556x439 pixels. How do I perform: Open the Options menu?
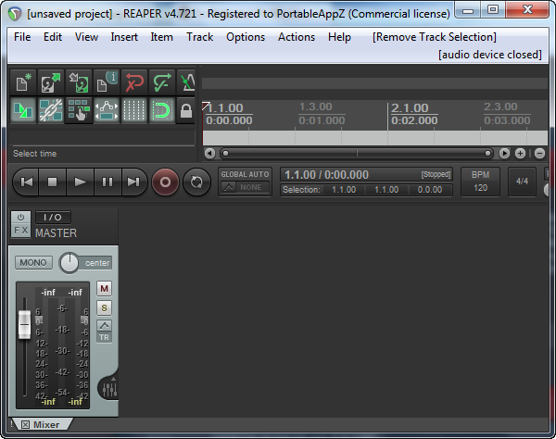(x=246, y=37)
